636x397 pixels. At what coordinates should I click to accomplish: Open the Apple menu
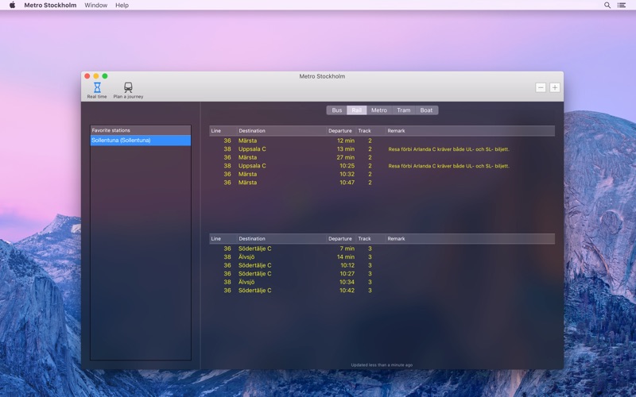12,5
